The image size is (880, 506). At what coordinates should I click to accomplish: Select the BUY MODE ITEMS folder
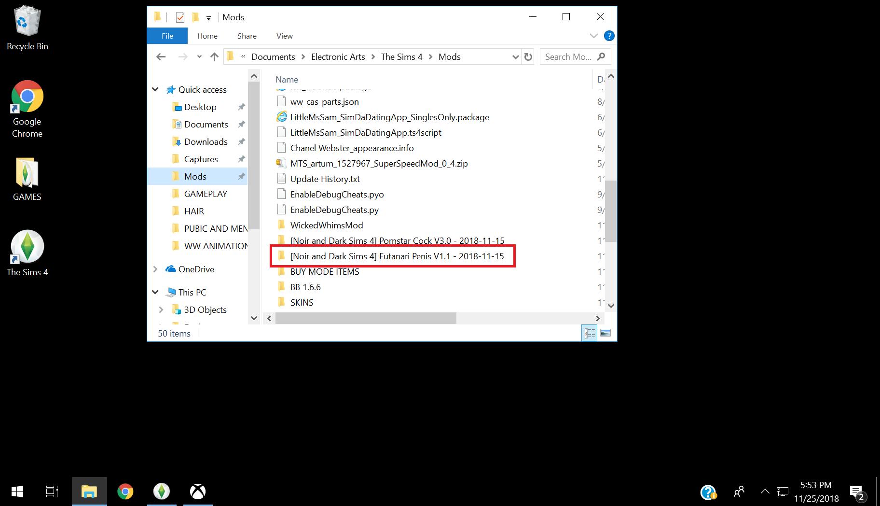point(325,272)
